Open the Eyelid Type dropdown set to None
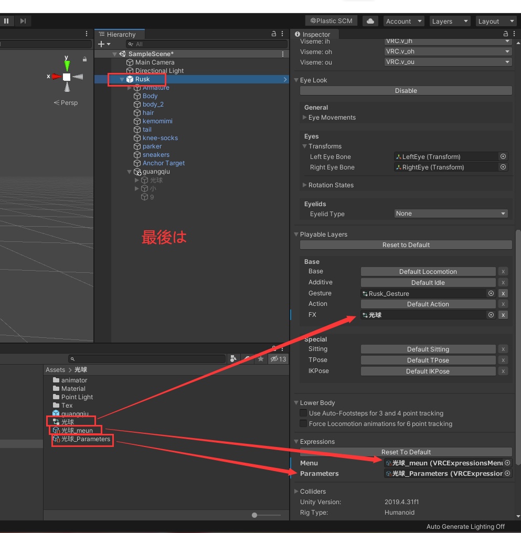This screenshot has width=521, height=533. pyautogui.click(x=450, y=214)
